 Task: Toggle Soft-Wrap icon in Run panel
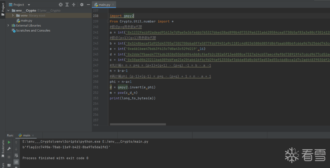(x=16, y=156)
